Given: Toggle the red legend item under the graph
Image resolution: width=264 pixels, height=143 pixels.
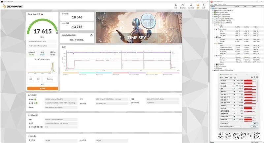Looking at the screenshot, I should click(121, 73).
